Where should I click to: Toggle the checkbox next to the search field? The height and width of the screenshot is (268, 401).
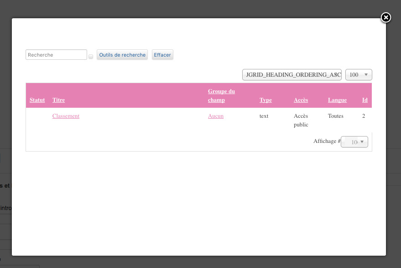(91, 57)
